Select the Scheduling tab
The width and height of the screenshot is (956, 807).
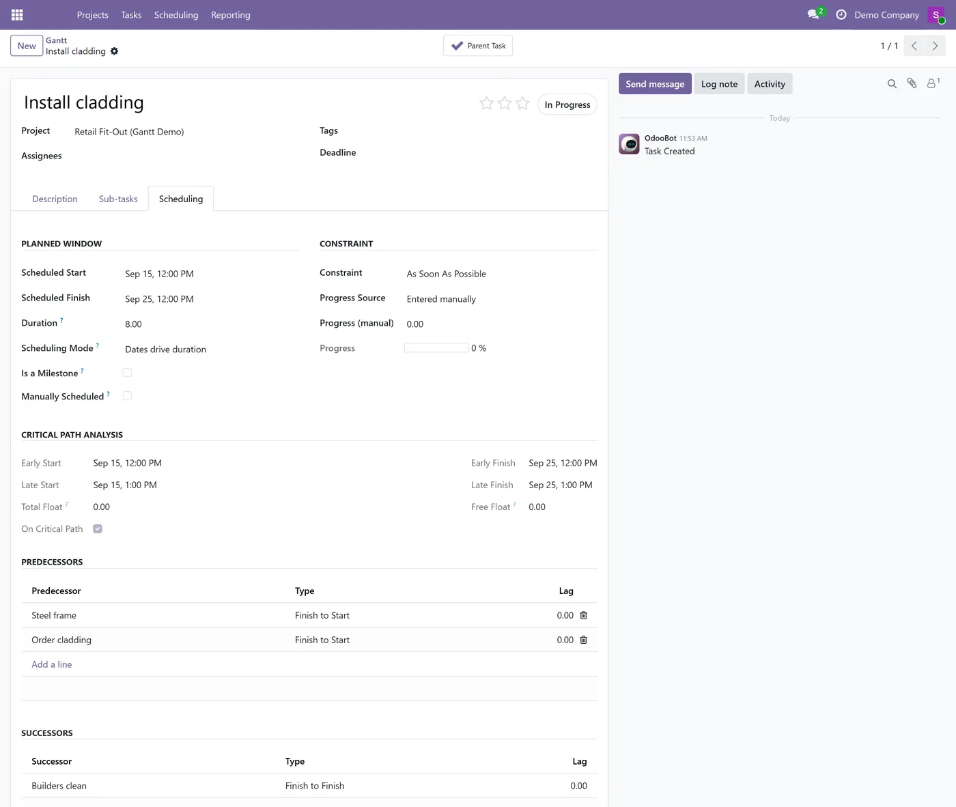181,199
